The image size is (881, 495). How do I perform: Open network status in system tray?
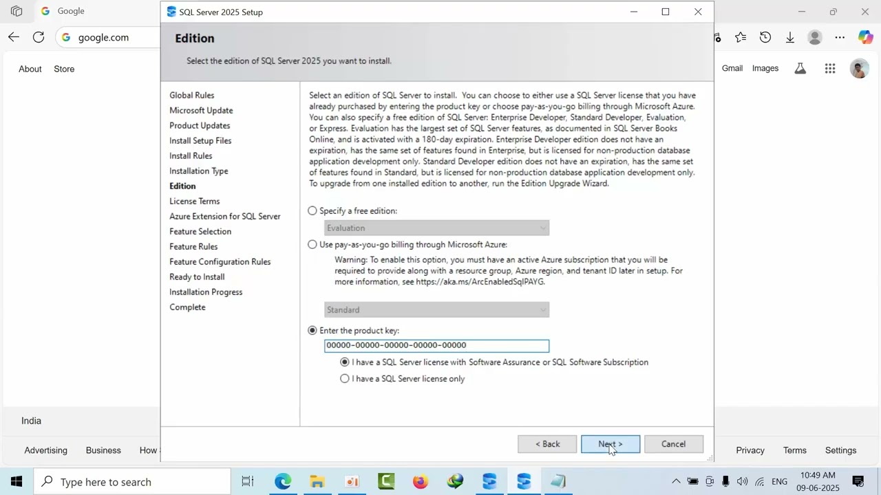tap(760, 481)
